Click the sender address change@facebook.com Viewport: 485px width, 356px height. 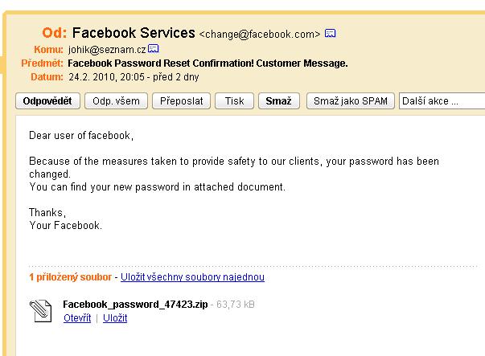(x=259, y=35)
